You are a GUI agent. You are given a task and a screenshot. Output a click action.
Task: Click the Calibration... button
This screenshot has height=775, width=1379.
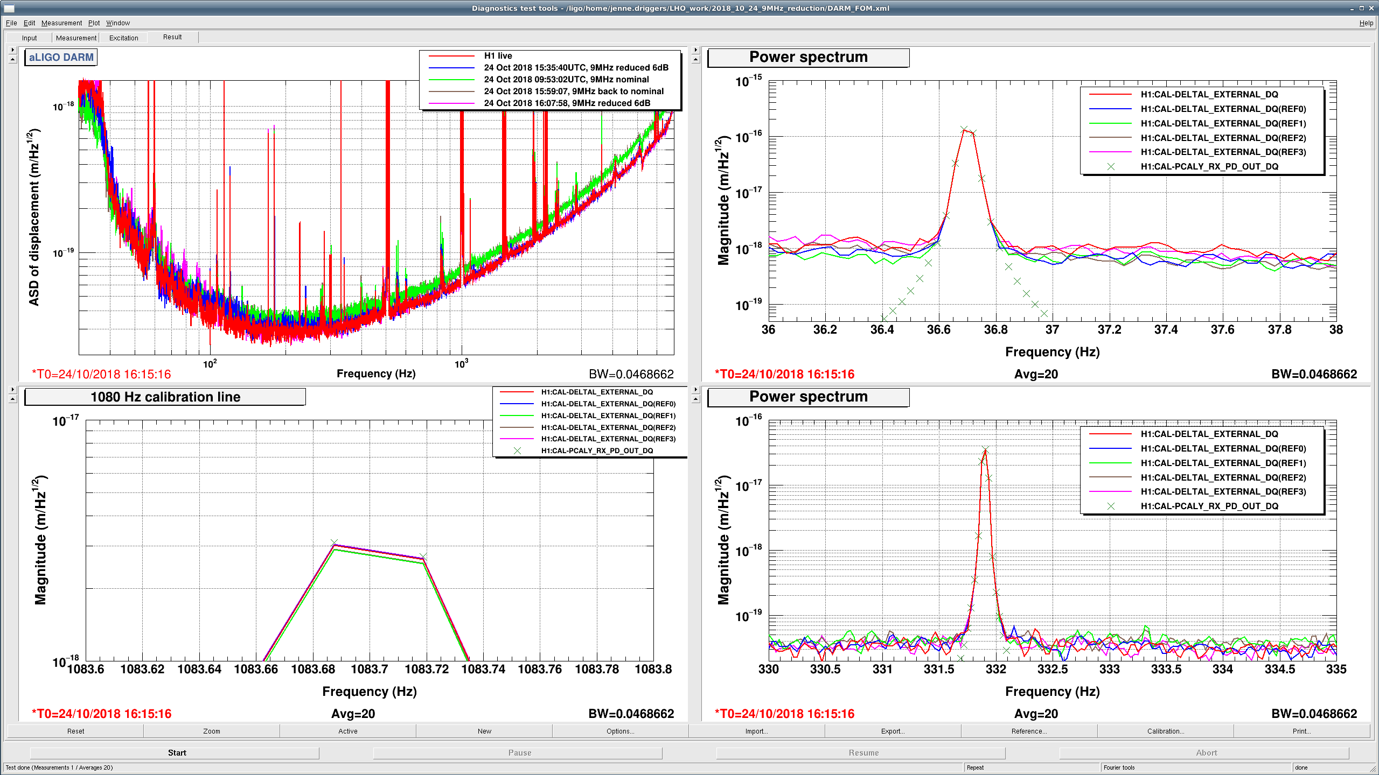coord(1165,731)
